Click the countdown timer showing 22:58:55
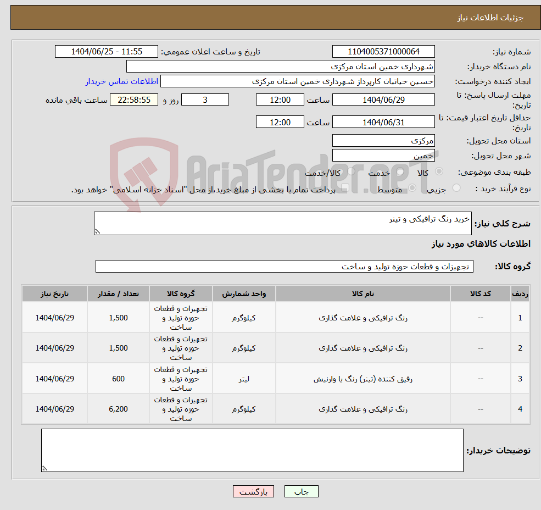 (134, 99)
